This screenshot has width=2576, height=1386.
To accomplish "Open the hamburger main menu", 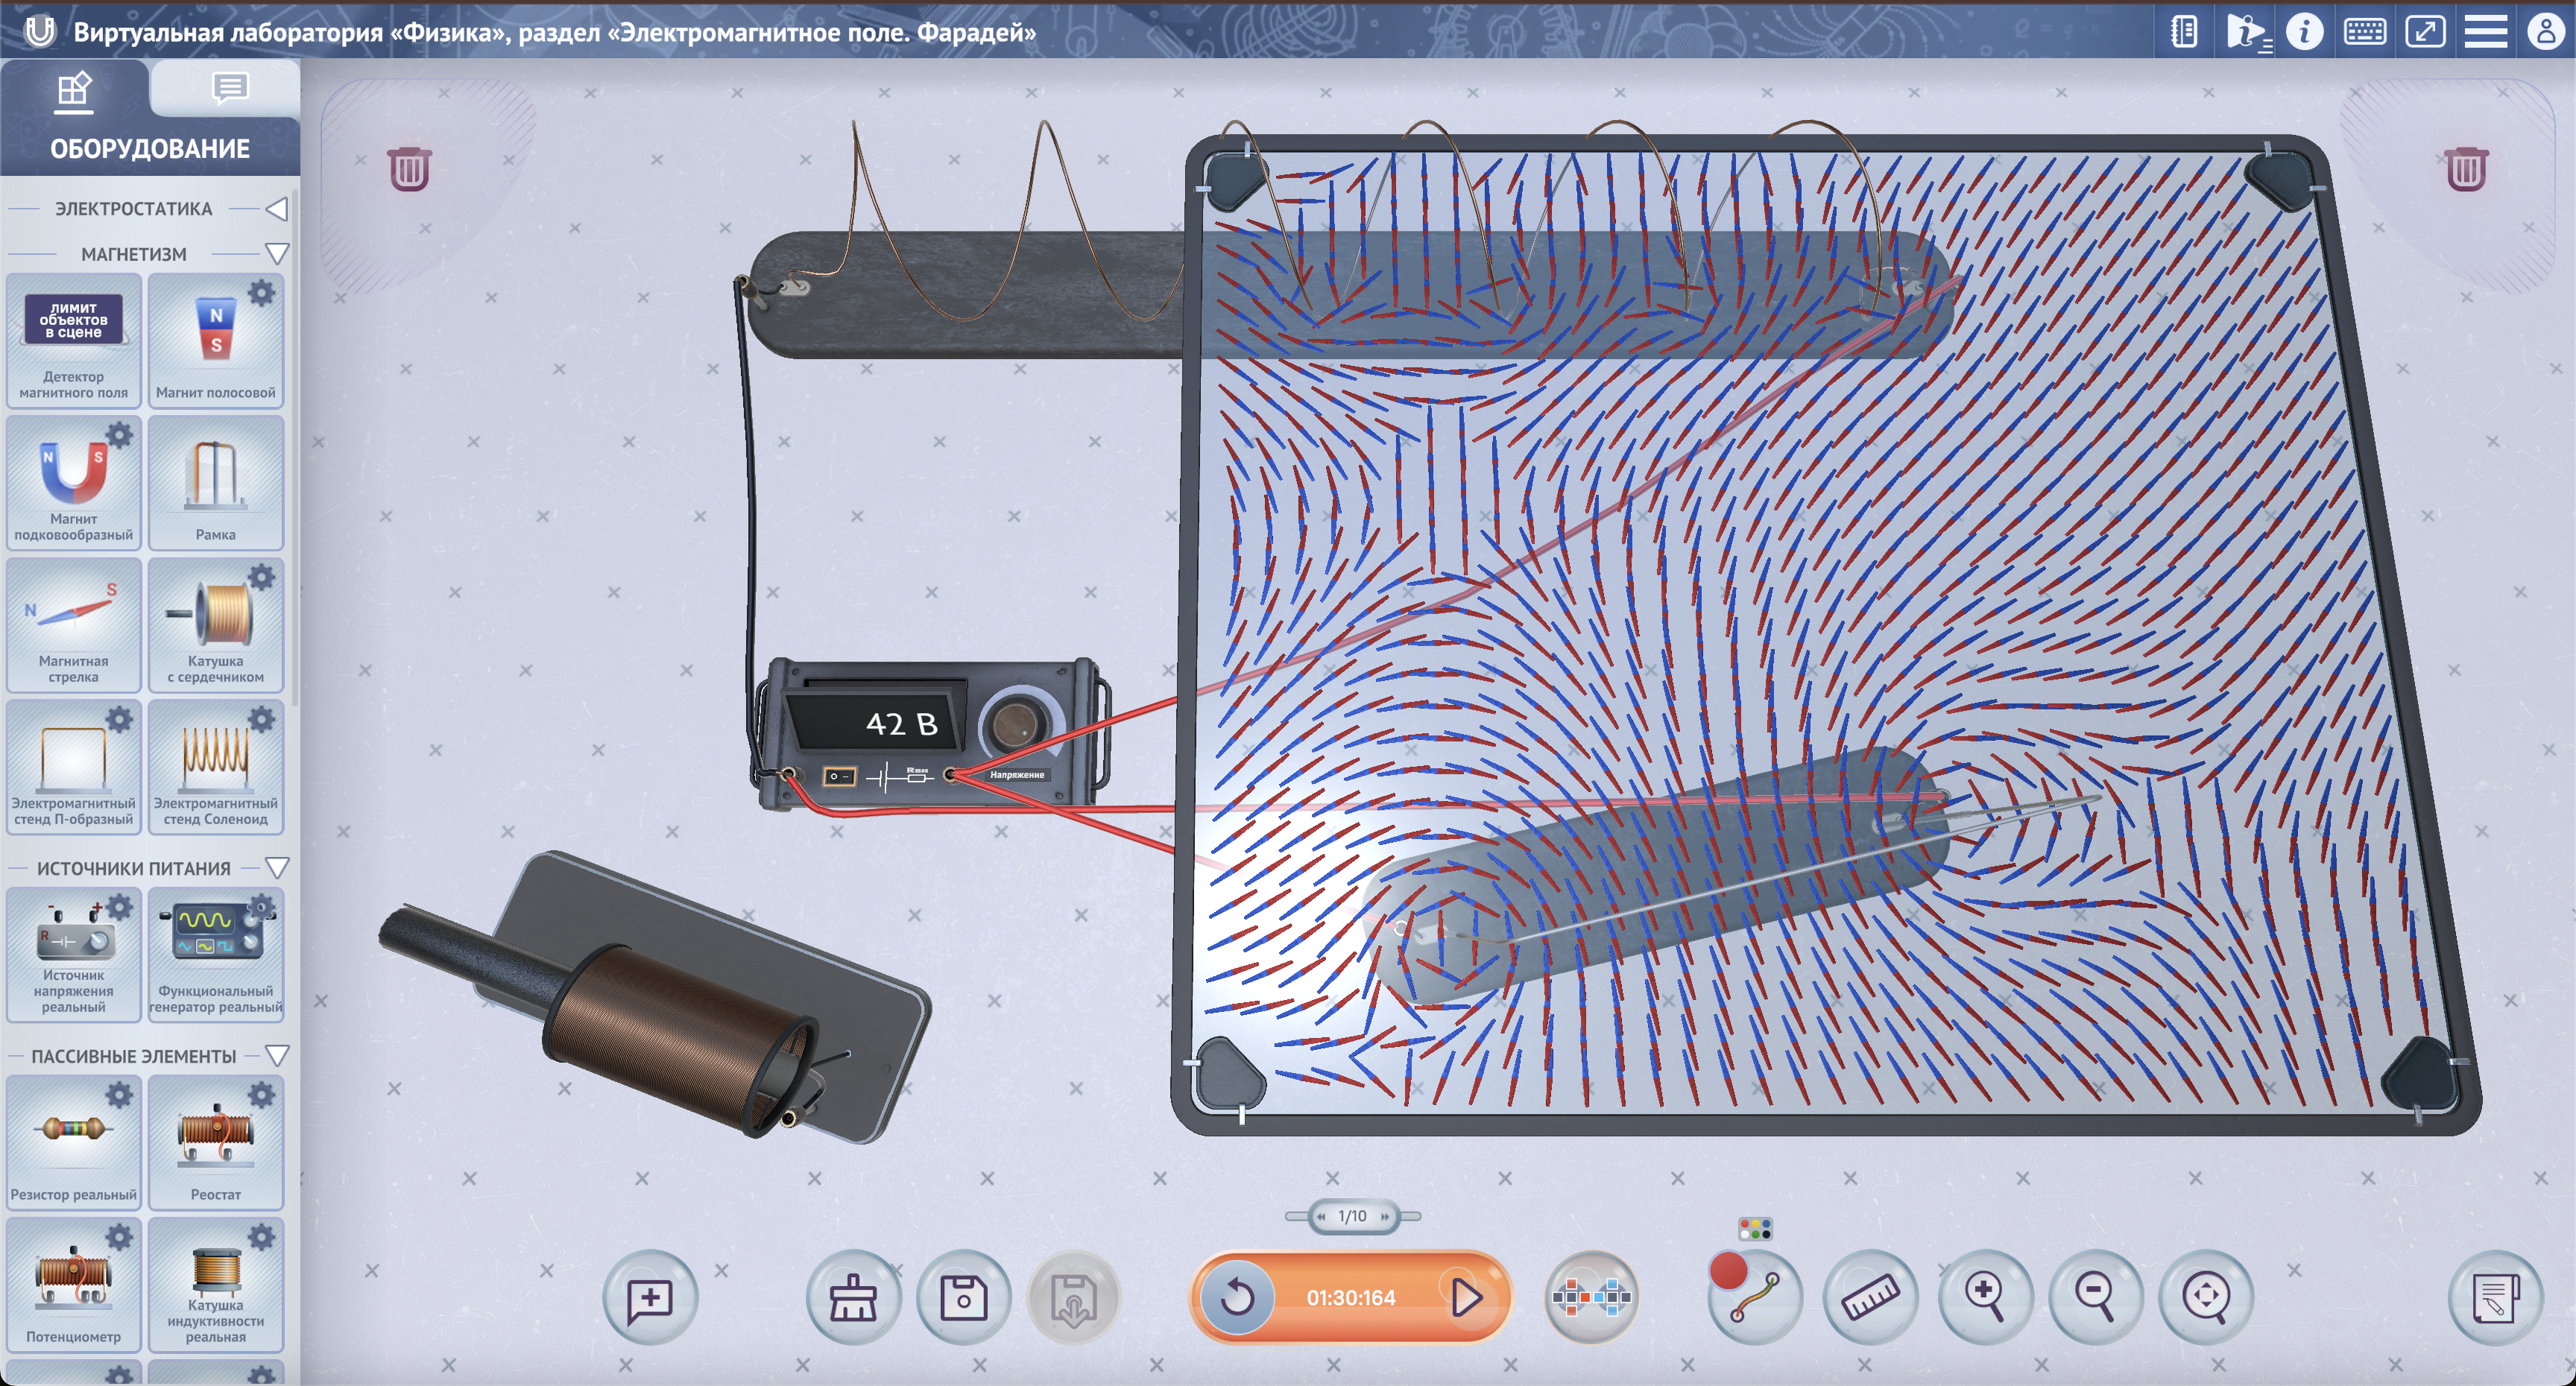I will 2484,32.
